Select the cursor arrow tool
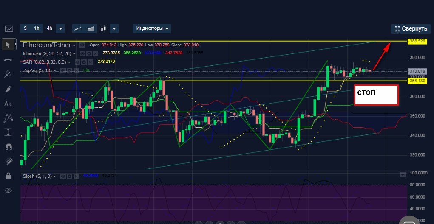434x224 pixels. 8,45
